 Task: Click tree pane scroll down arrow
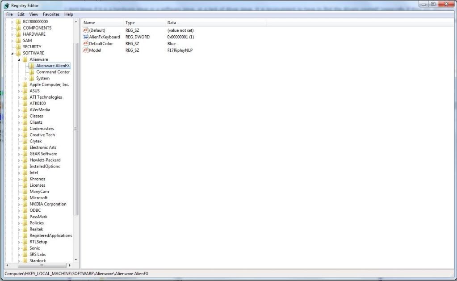[76, 260]
